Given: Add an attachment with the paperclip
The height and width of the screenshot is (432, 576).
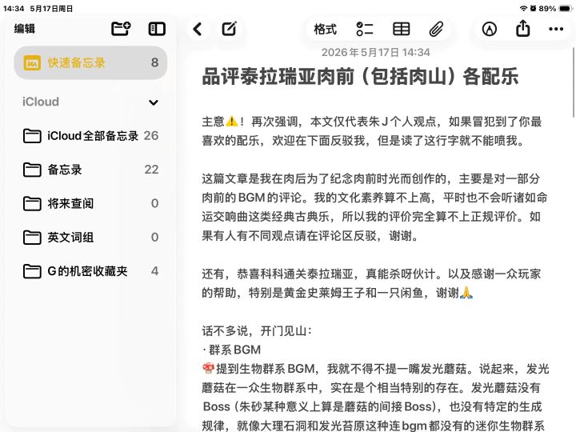Looking at the screenshot, I should pos(436,29).
